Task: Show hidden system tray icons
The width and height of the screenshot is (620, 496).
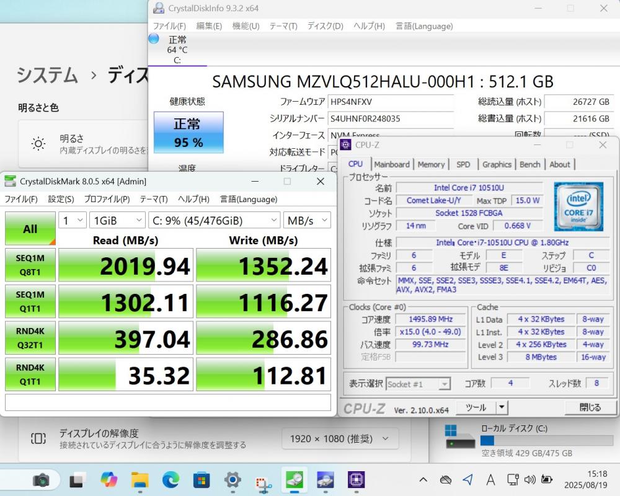Action: coord(423,480)
